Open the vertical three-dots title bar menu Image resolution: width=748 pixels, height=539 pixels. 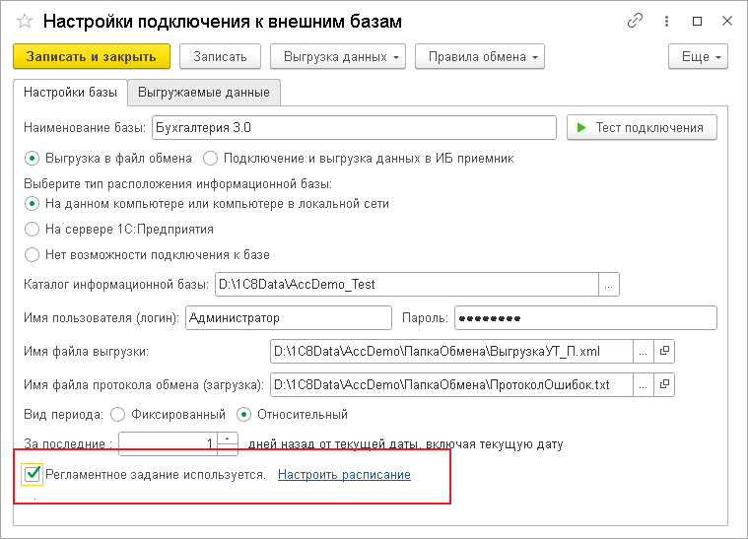[x=666, y=21]
